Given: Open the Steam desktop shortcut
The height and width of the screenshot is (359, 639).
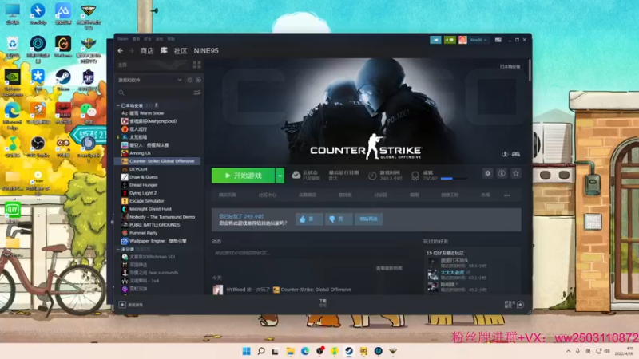Looking at the screenshot, I should 63,80.
